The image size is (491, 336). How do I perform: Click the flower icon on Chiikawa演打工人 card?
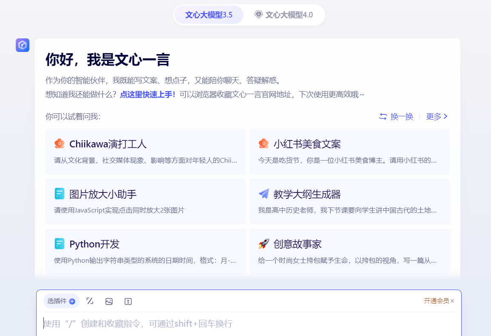coord(59,144)
